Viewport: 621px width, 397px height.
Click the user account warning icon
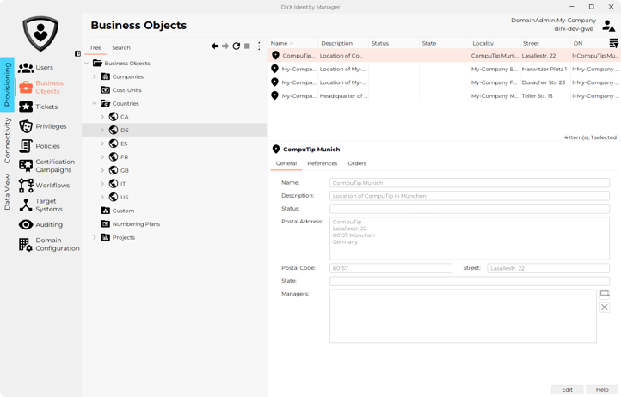608,26
